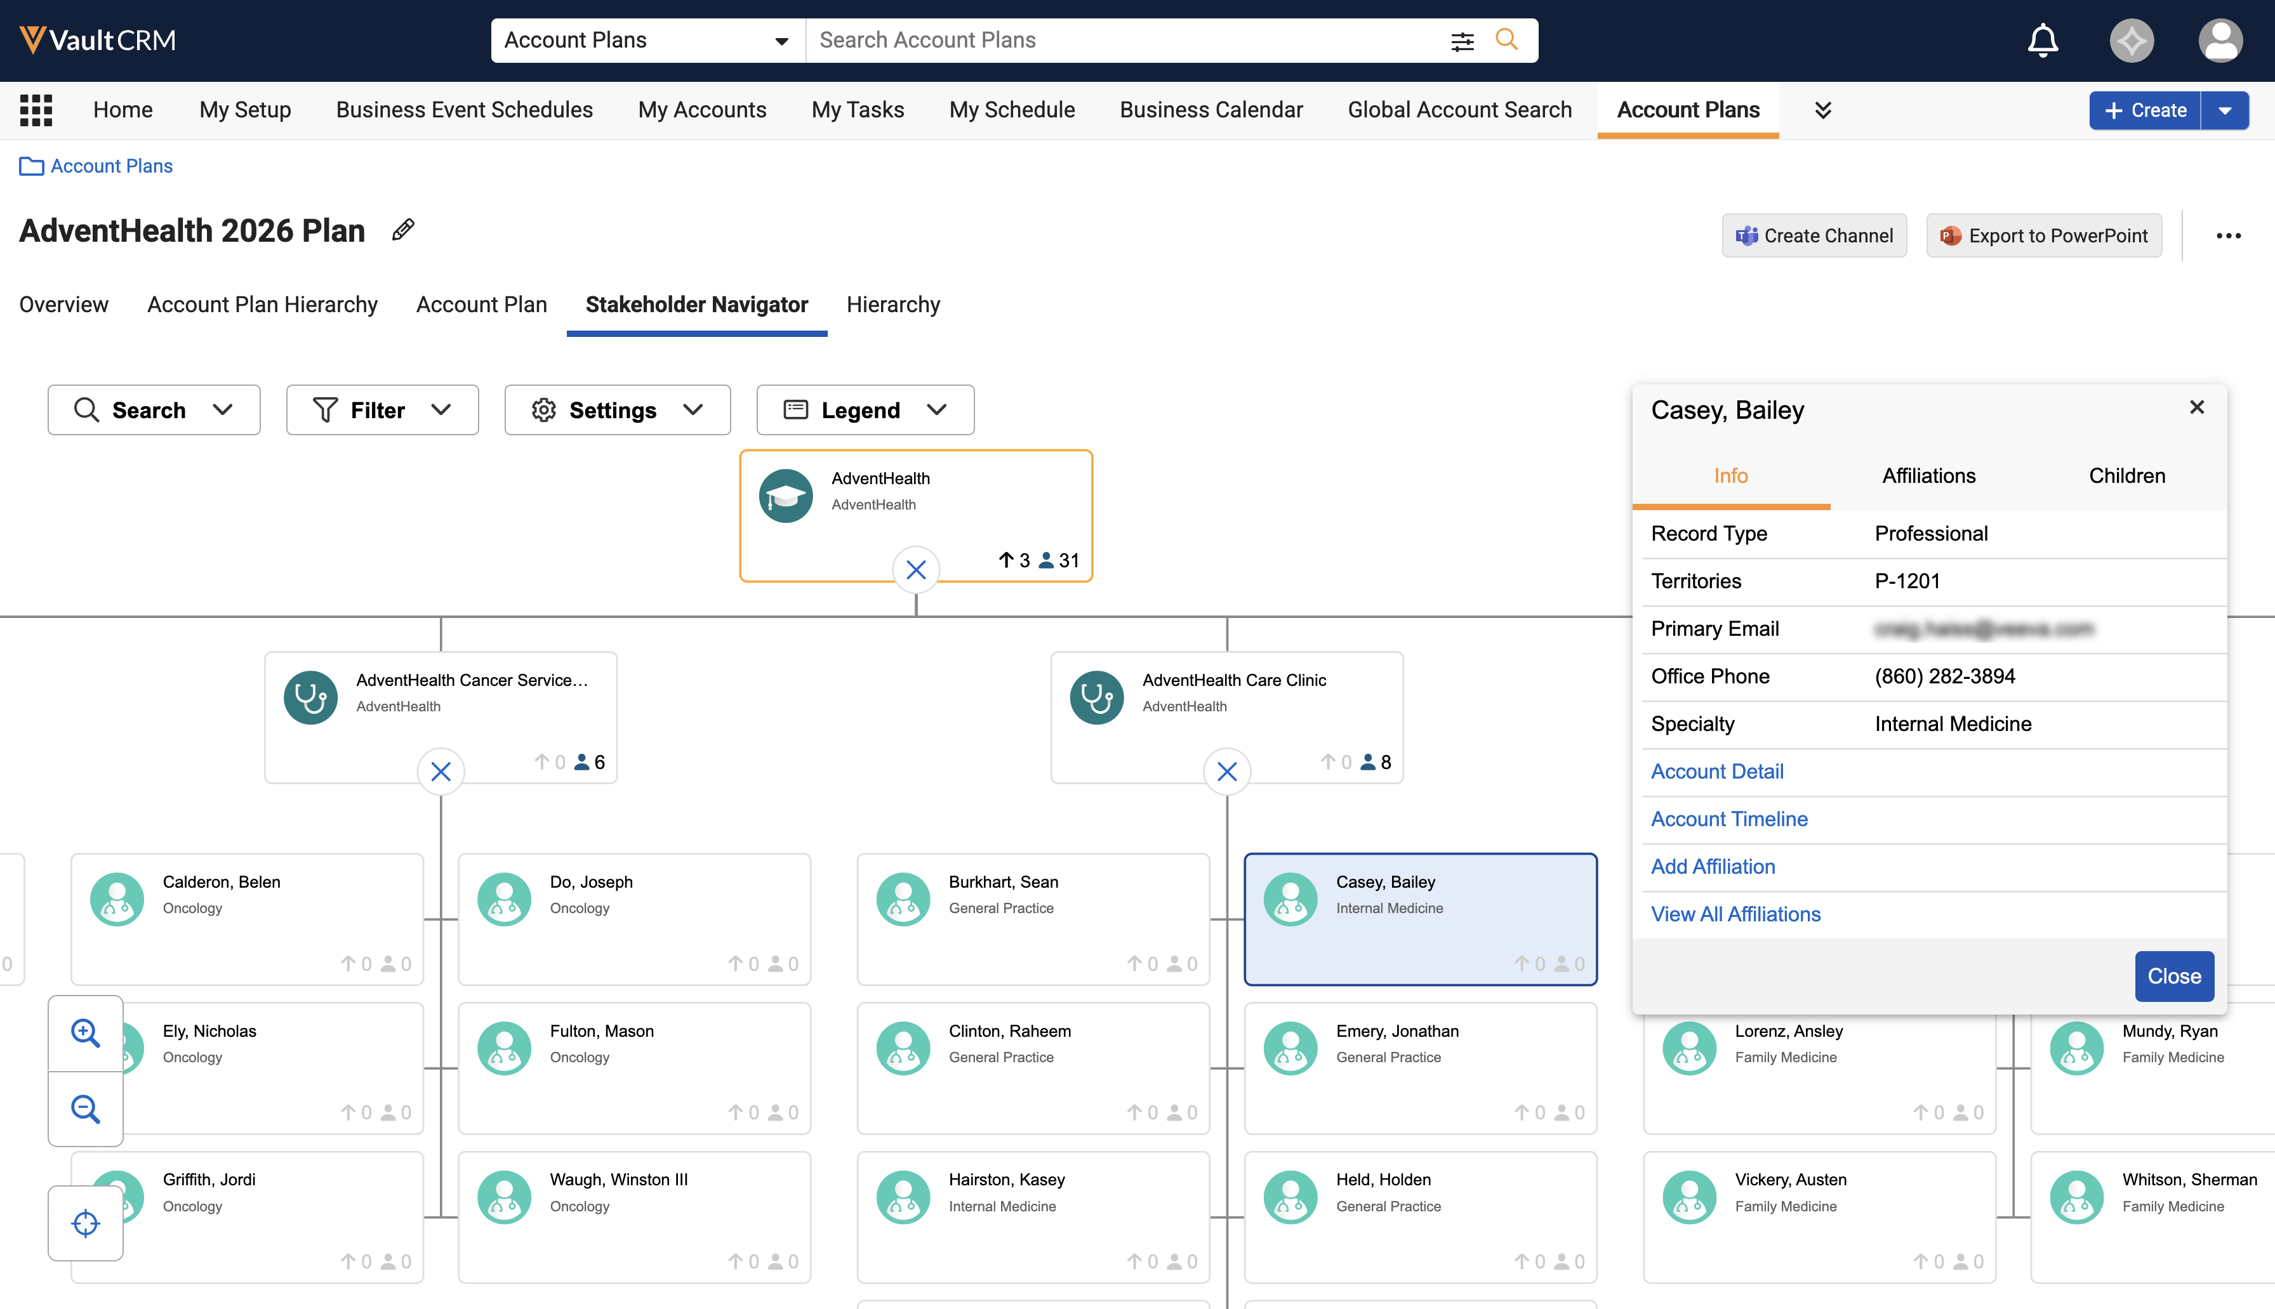Click AdventHealth Care Clinic stethoscope icon
Viewport: 2275px width, 1309px height.
[x=1096, y=697]
